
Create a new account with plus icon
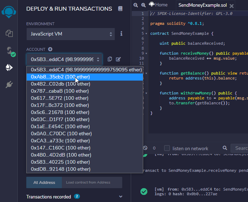pos(50,49)
